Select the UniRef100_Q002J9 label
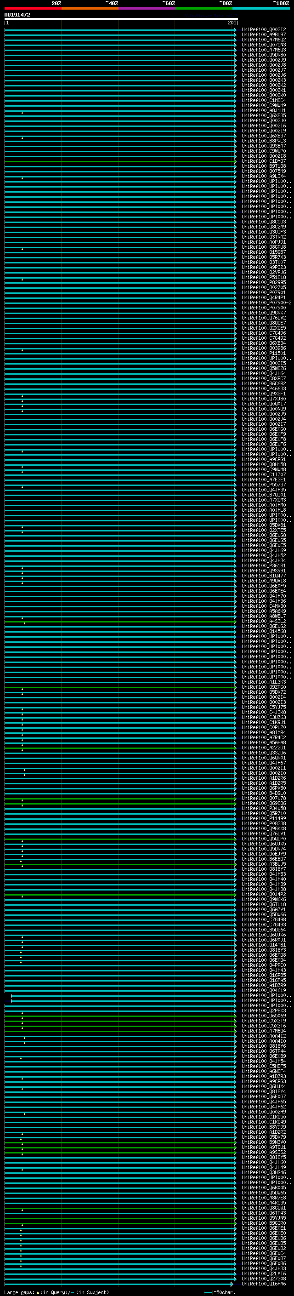This screenshot has height=1296, width=294. pyautogui.click(x=264, y=60)
